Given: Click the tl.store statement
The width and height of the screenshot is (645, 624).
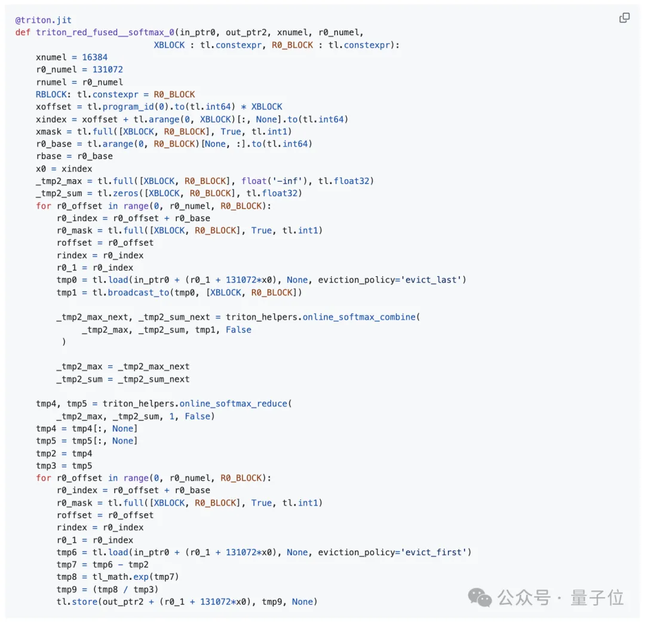Looking at the screenshot, I should point(75,602).
